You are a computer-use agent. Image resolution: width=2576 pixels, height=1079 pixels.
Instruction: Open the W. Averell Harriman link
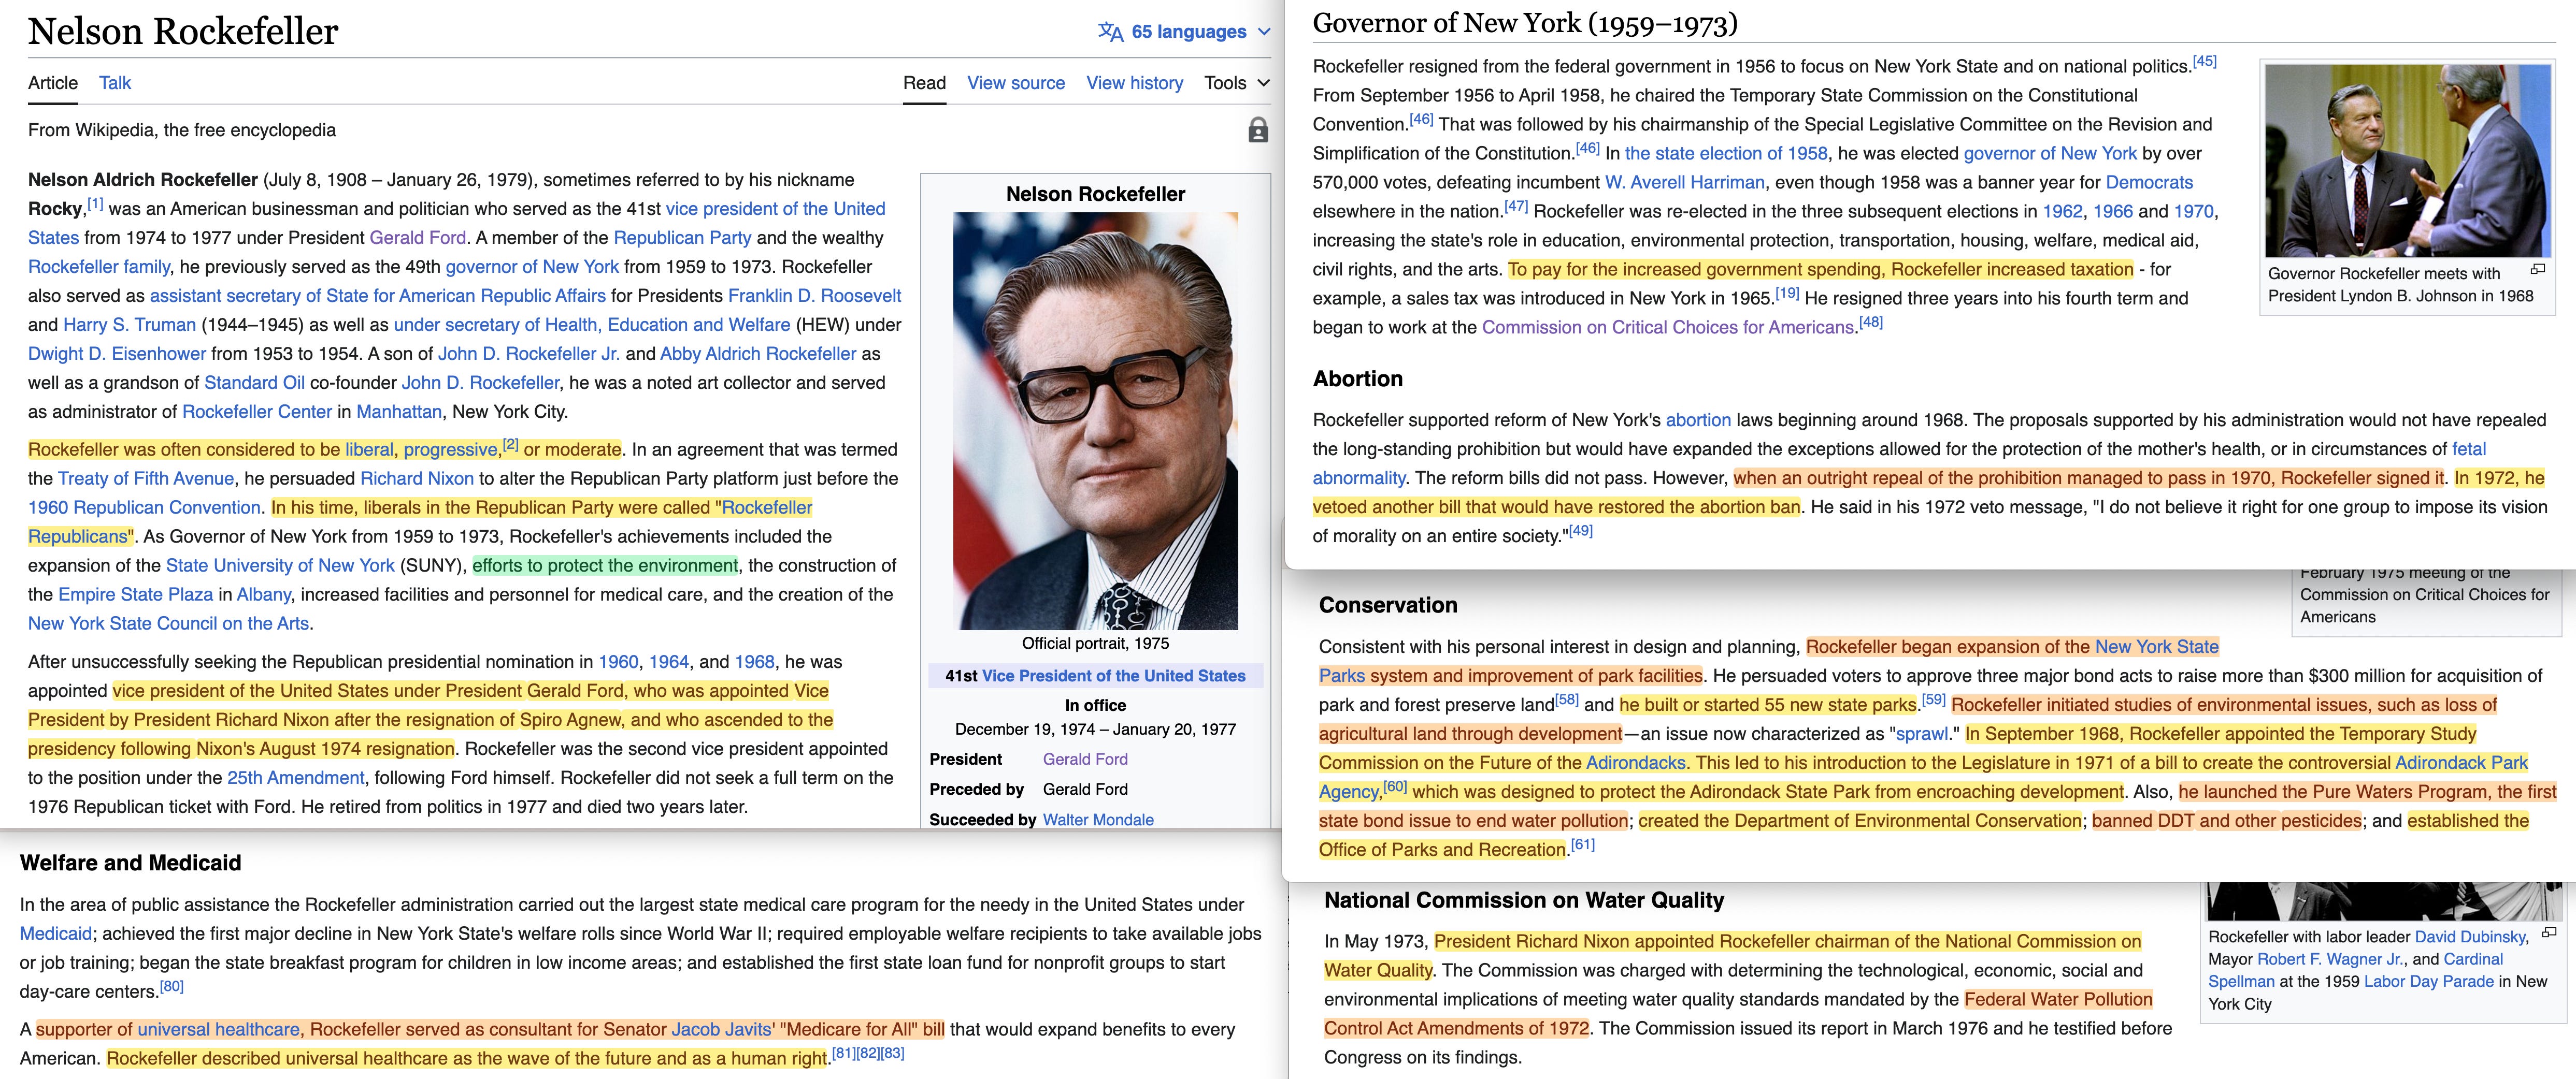pos(1684,183)
